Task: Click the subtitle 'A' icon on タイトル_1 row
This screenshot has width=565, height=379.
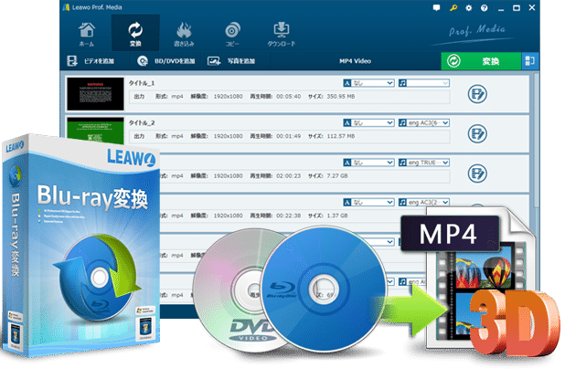Action: (x=347, y=83)
